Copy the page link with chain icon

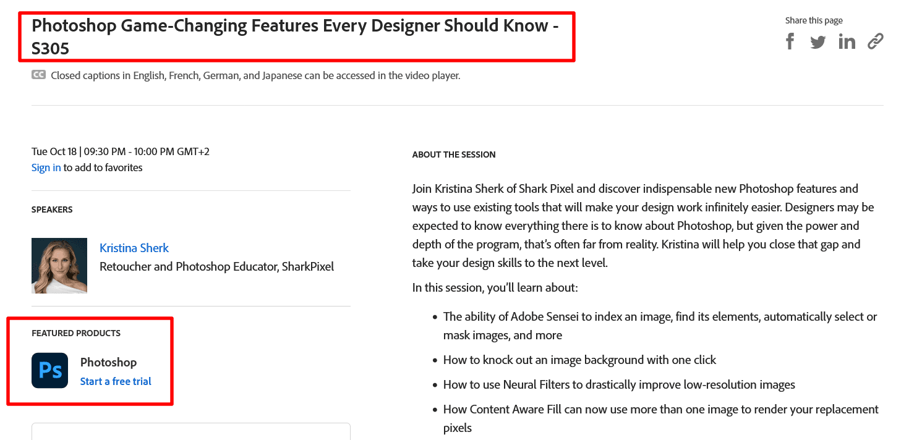click(x=875, y=41)
